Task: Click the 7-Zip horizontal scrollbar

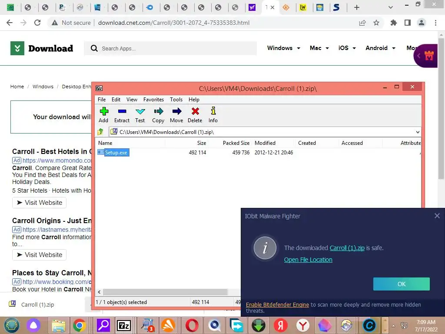Action: coord(165,292)
